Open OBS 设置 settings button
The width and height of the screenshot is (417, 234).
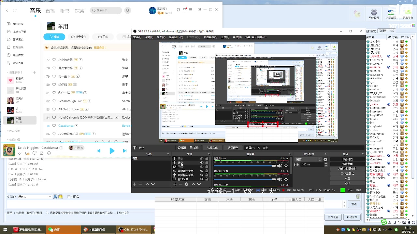click(x=347, y=178)
